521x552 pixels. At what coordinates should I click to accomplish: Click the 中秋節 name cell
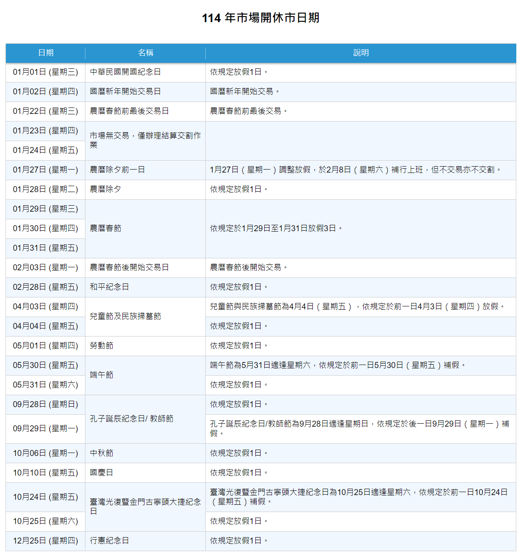tap(102, 453)
